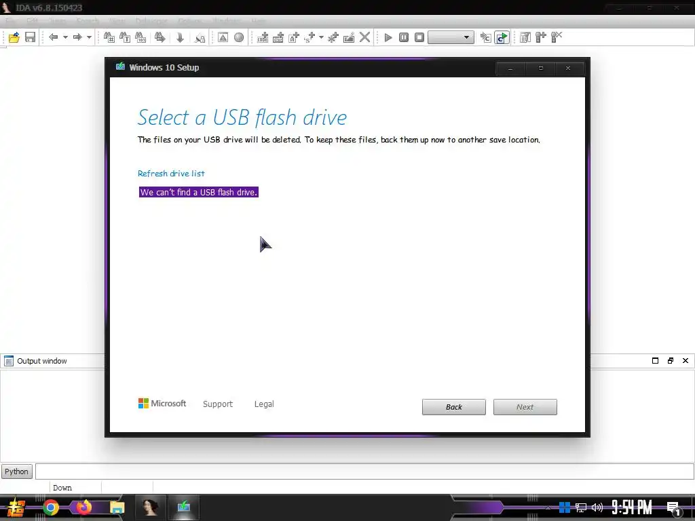This screenshot has height=521, width=695.
Task: Click the convert-to-data icon in toolbar
Action: (278, 37)
